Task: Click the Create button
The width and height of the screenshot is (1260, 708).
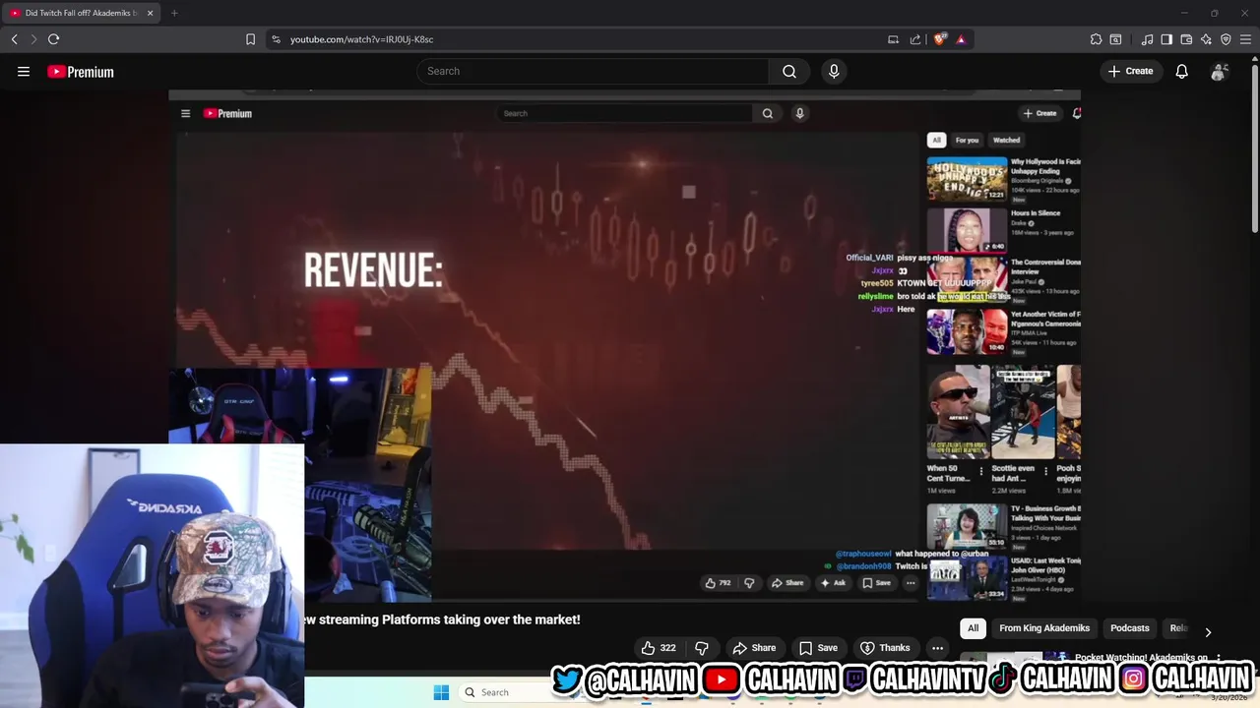Action: tap(1130, 71)
